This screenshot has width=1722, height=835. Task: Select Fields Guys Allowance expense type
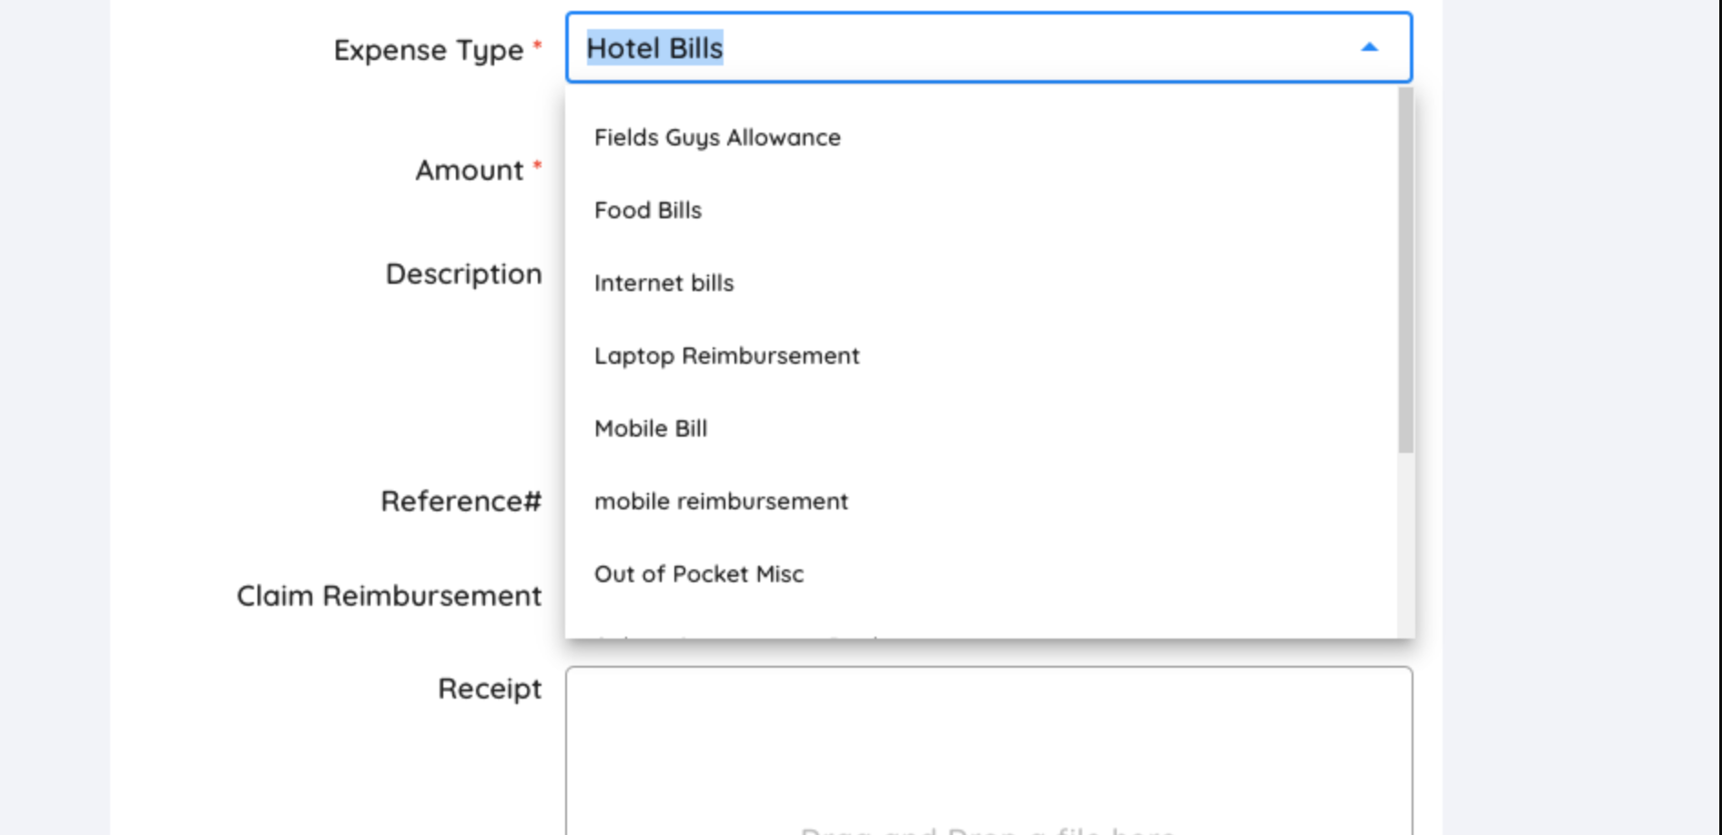(716, 137)
